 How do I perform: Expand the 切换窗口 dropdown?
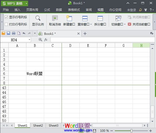point(125,24)
